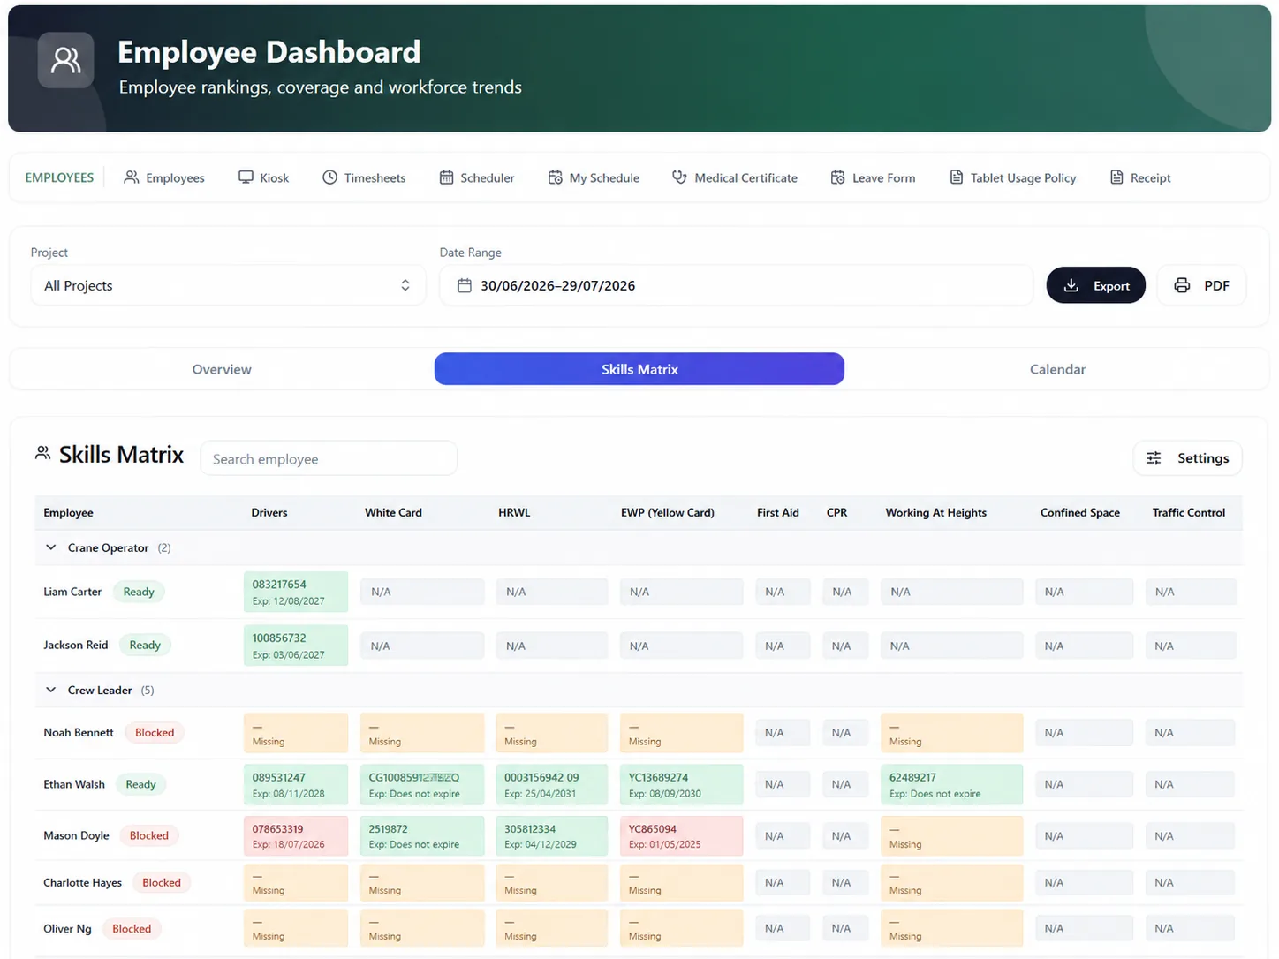Click the PDF button
Screen dimensions: 1279x959
[x=1201, y=285]
